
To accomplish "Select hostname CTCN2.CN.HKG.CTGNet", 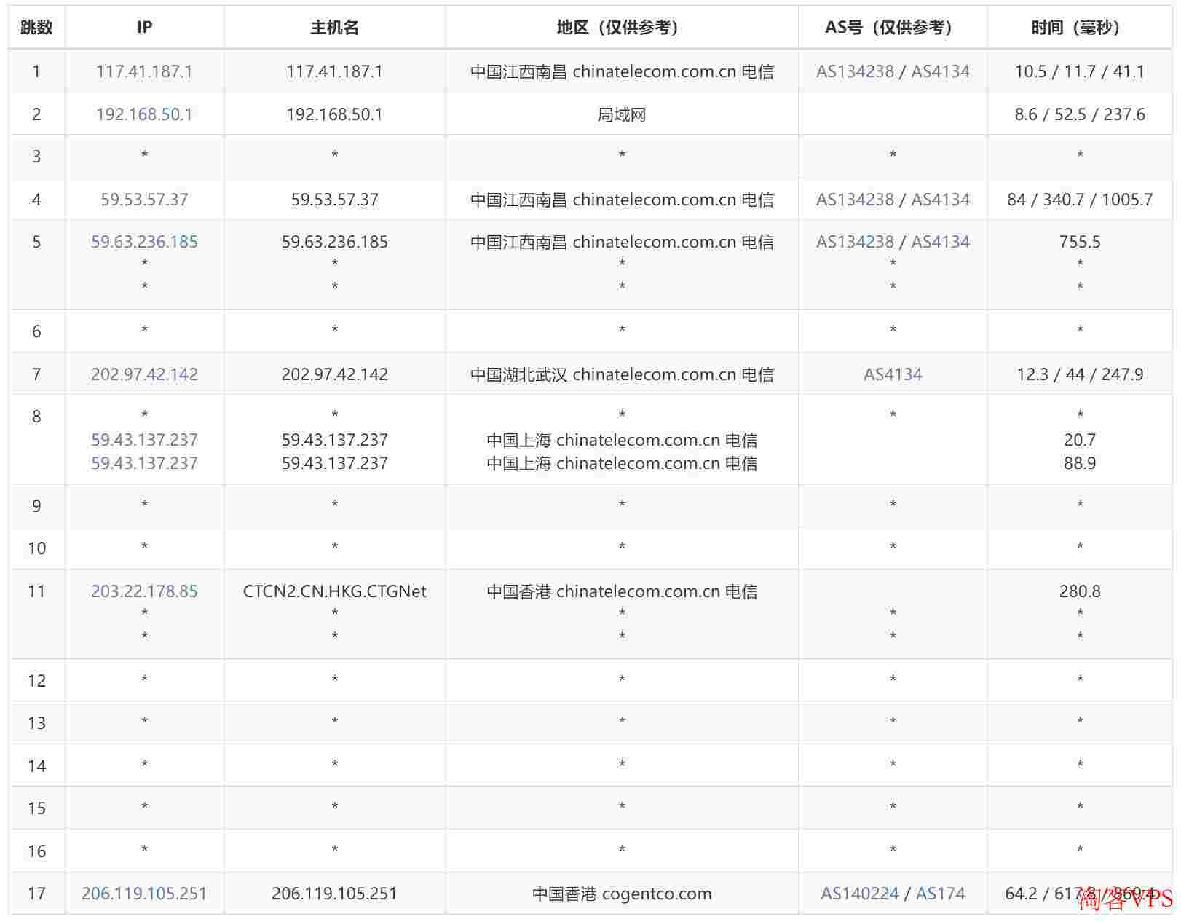I will [x=334, y=591].
